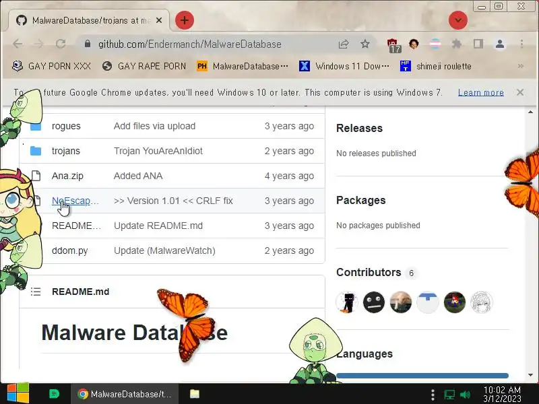This screenshot has width=539, height=404.
Task: Open the NoEscap... file link
Action: coord(75,201)
